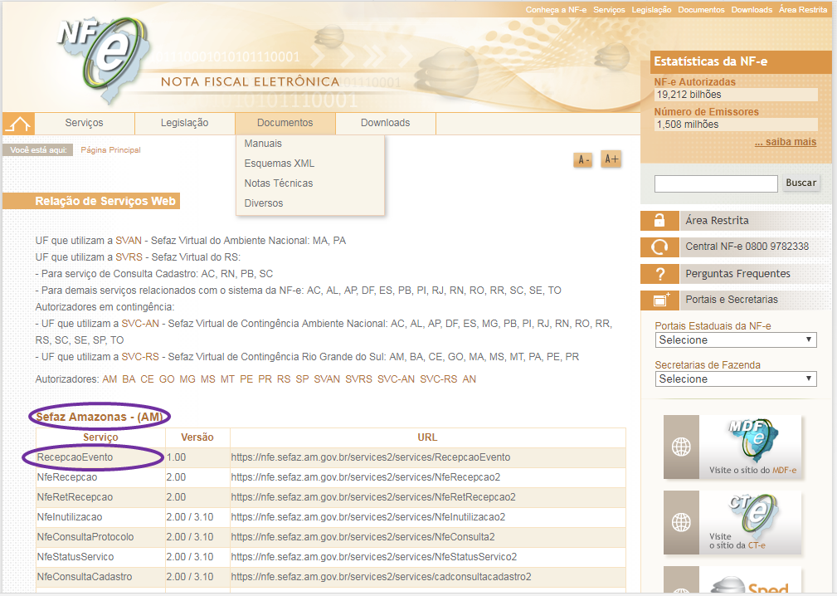Screen dimensions: 837x596
Task: Open Secretarias de Fazenda dropdown
Action: pos(736,379)
